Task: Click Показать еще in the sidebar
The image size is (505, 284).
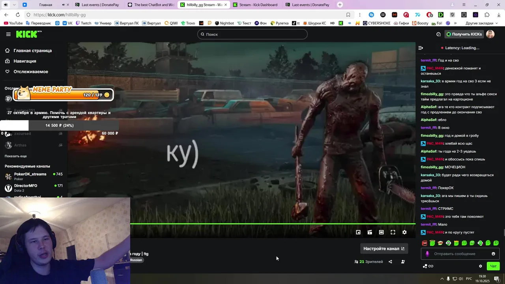Action: tap(16, 156)
